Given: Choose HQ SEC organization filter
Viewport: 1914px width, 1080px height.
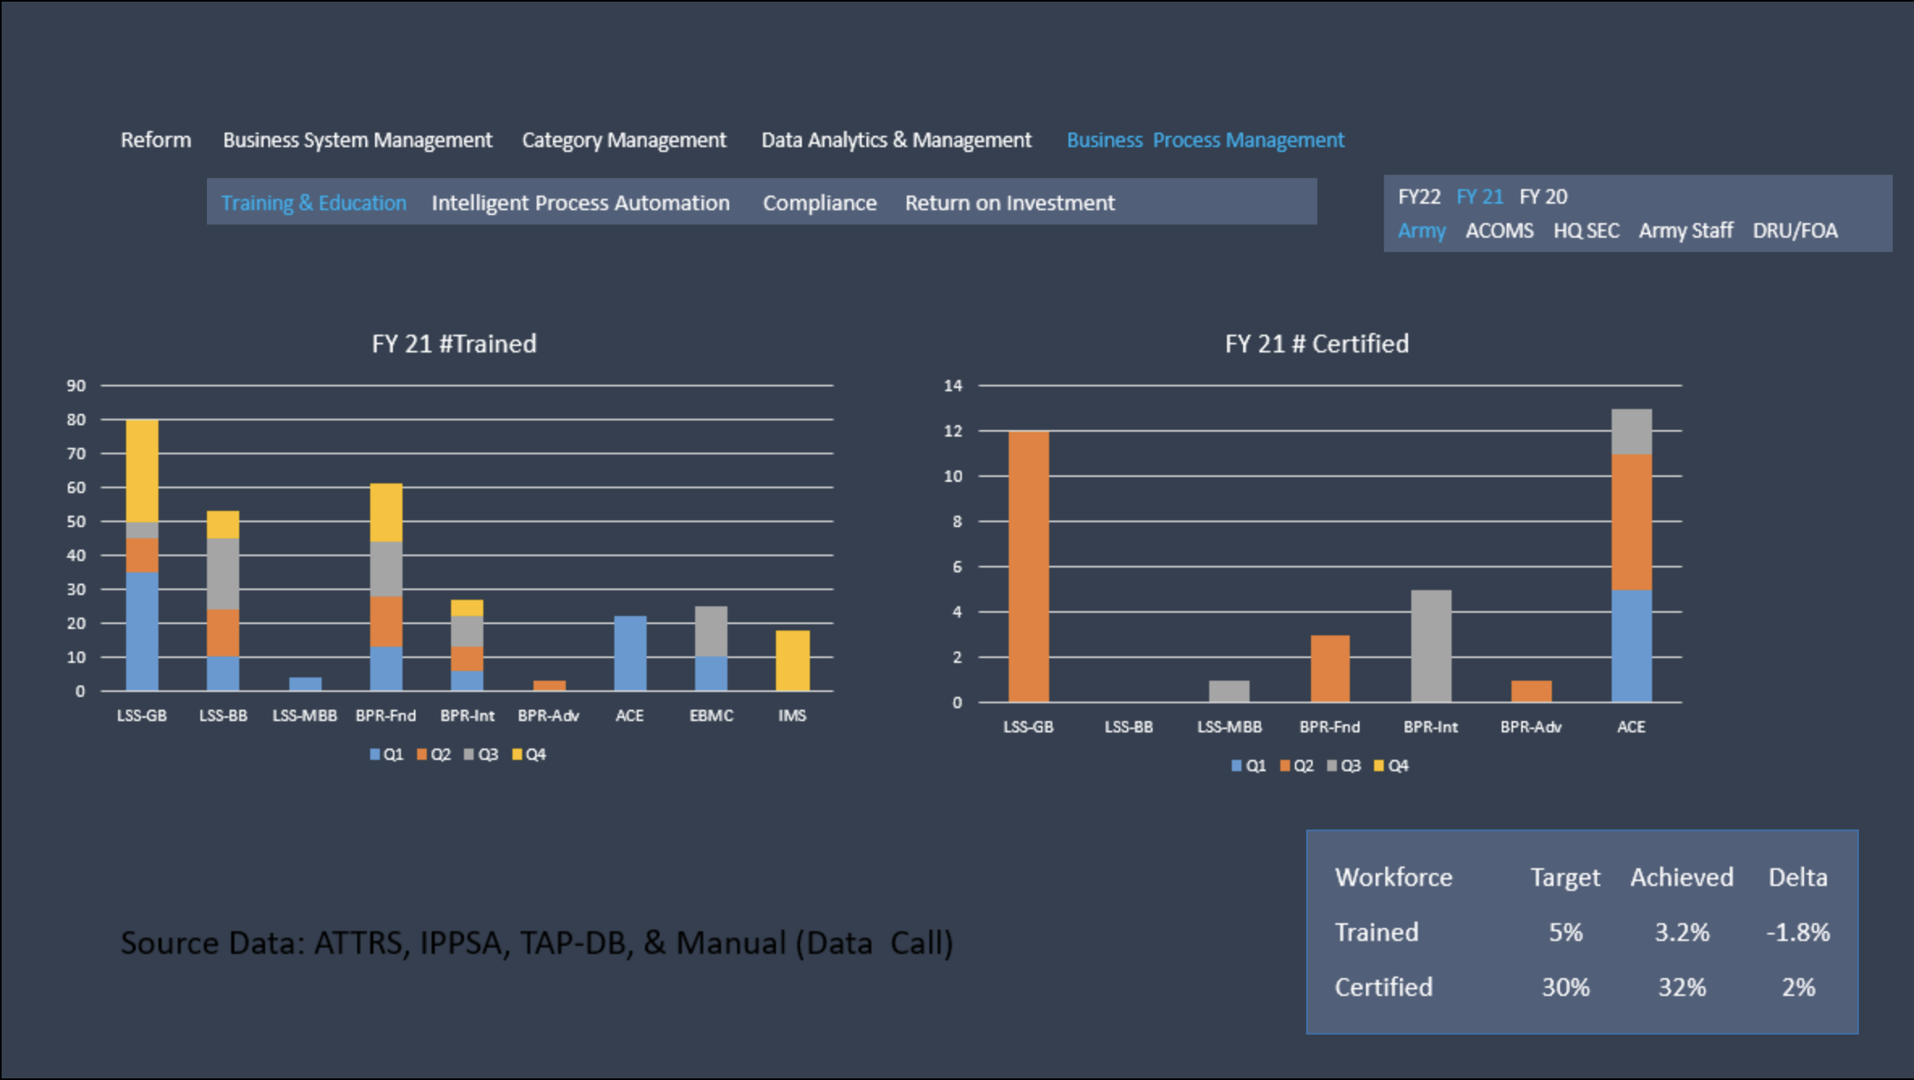Looking at the screenshot, I should (x=1586, y=231).
